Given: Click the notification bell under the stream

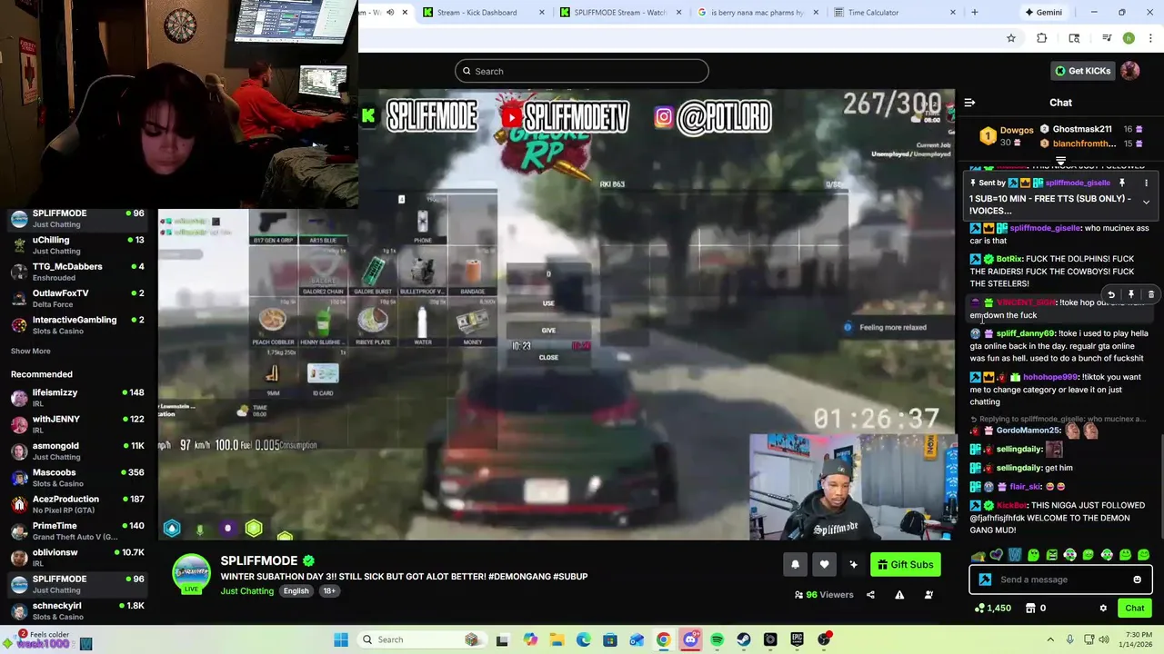Looking at the screenshot, I should click(x=795, y=564).
